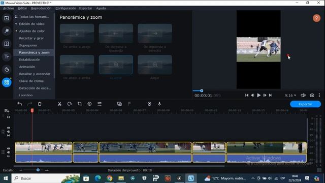Select Recortar y girar tool
The width and height of the screenshot is (325, 183).
click(31, 38)
